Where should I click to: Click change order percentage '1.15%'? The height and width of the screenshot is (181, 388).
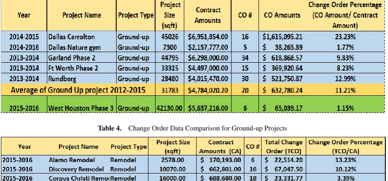[x=345, y=108]
